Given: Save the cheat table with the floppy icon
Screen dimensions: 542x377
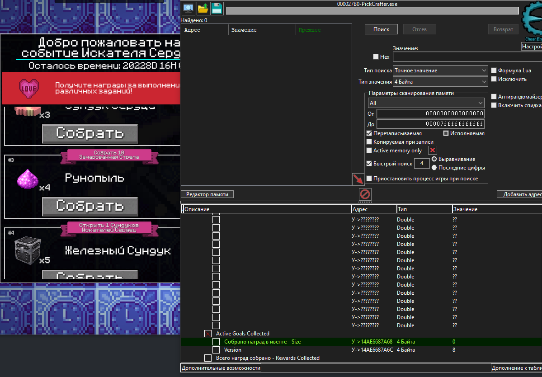Looking at the screenshot, I should tap(217, 9).
